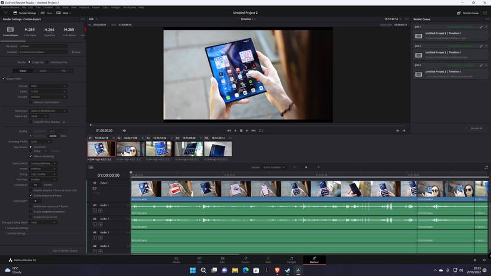The image size is (491, 276).
Task: Open the Resolution dropdown
Action: [48, 111]
